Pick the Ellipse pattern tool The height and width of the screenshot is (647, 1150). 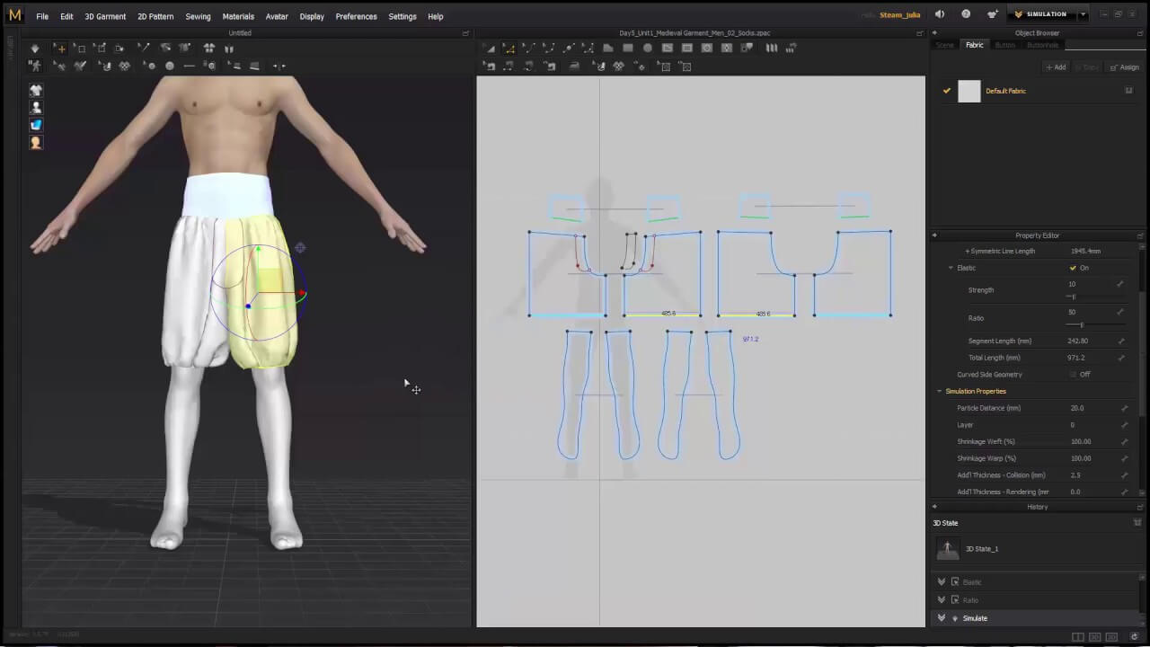[648, 49]
